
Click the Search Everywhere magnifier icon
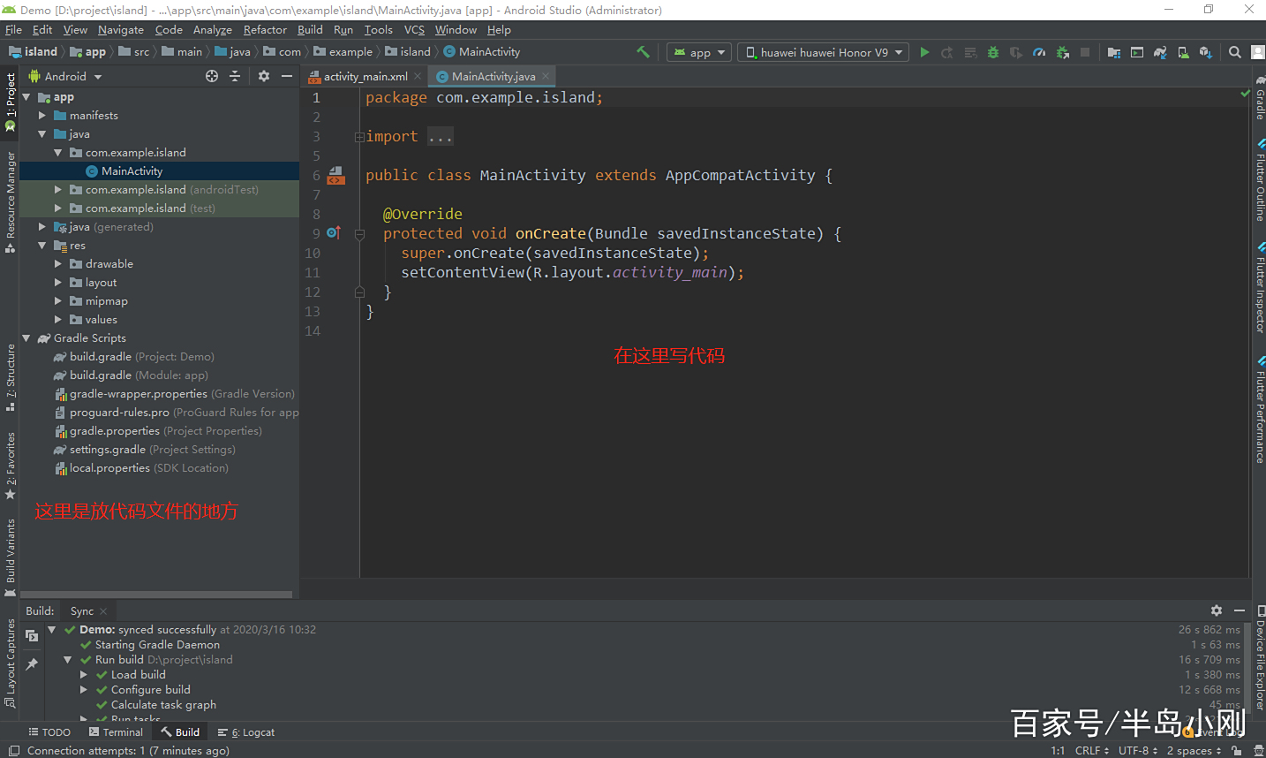click(1235, 52)
